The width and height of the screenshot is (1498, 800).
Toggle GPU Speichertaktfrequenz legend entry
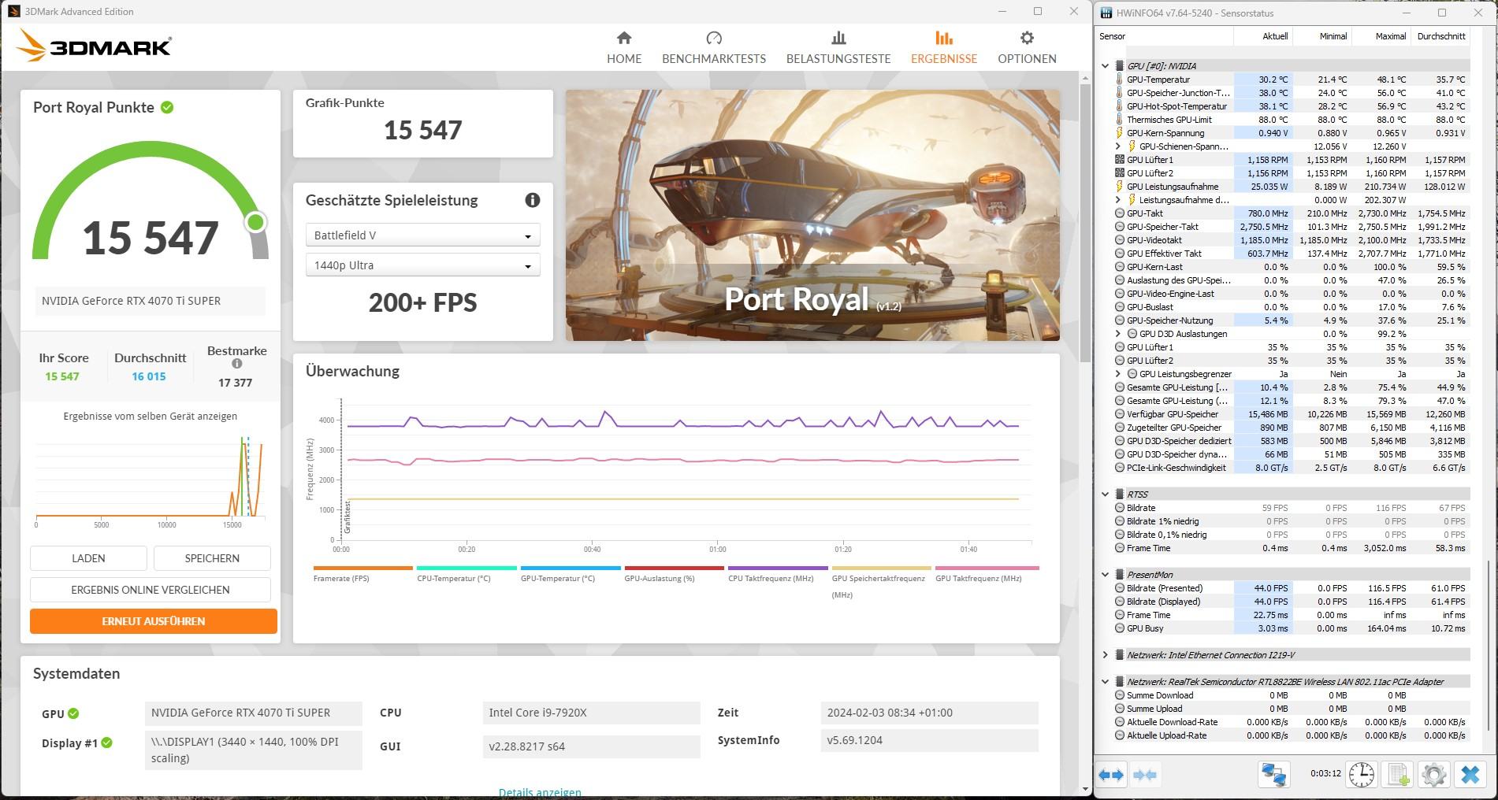click(x=882, y=581)
